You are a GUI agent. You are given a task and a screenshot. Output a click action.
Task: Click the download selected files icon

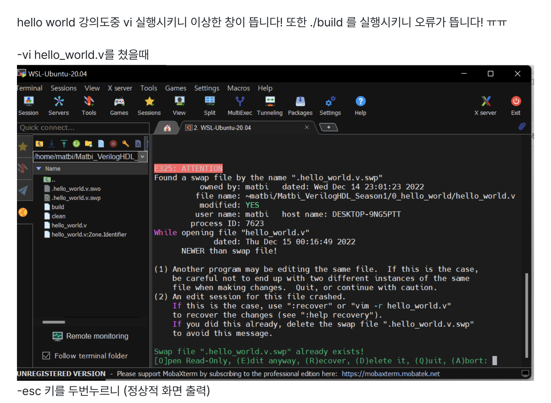(x=52, y=143)
